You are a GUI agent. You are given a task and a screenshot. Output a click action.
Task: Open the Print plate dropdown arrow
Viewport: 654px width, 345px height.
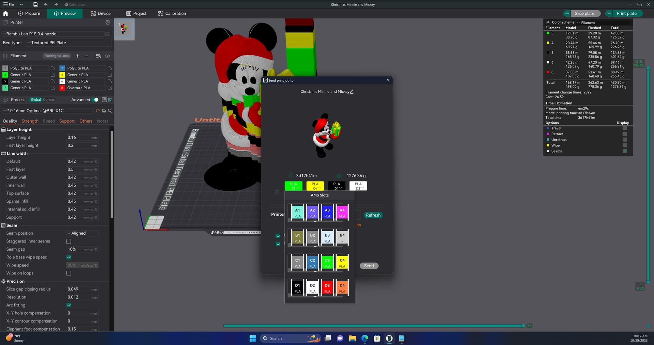[x=609, y=14]
